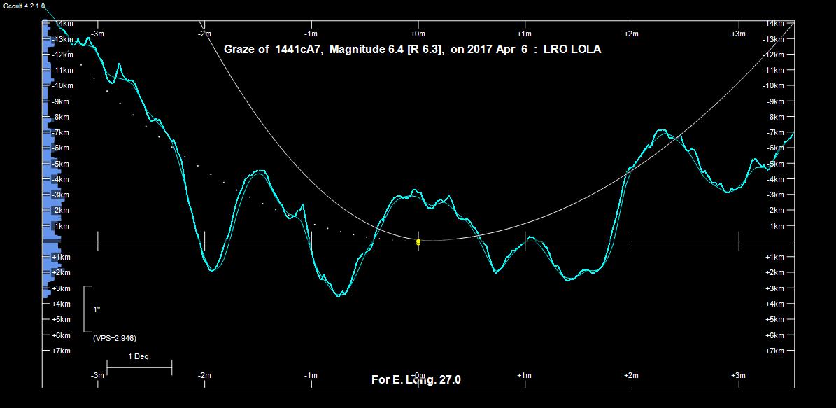The height and width of the screenshot is (408, 836).
Task: Click the bottom axis '+3m' tick label
Action: [737, 376]
